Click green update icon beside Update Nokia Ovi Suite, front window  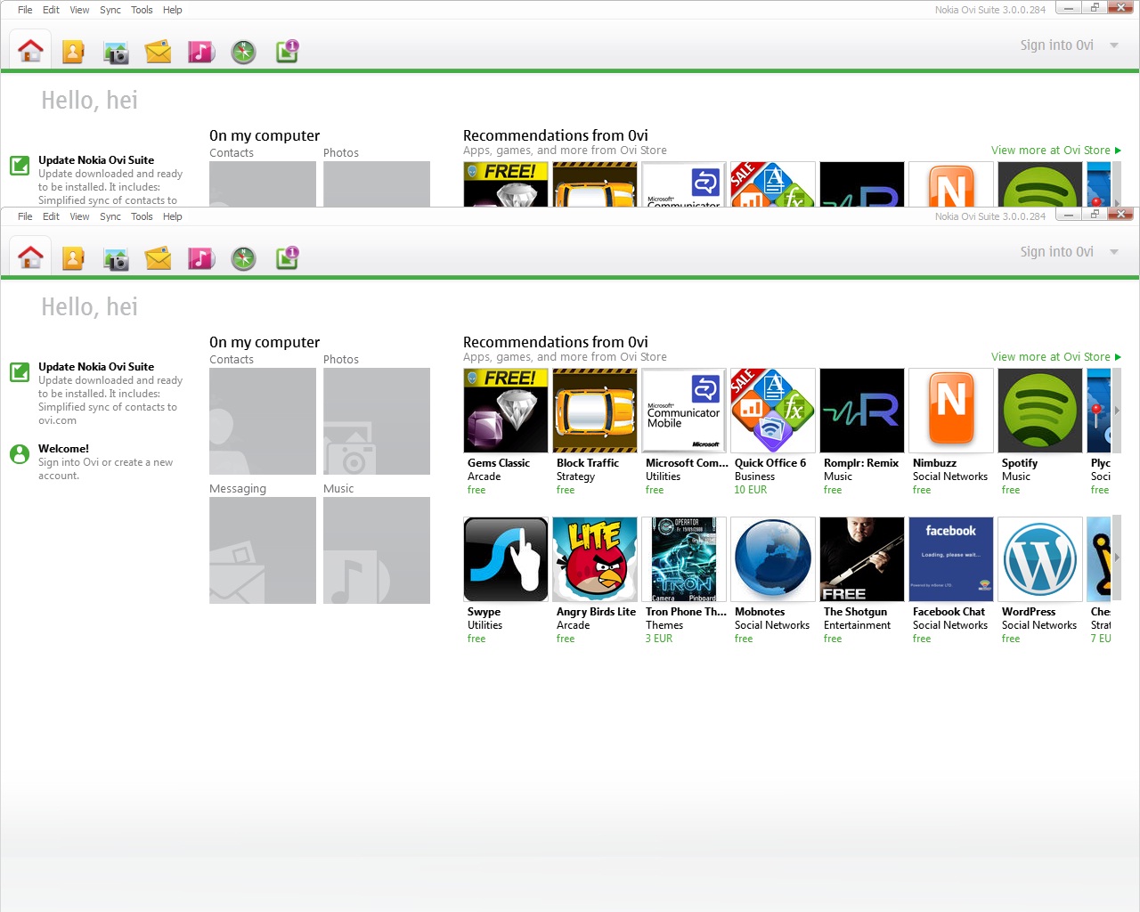pyautogui.click(x=20, y=371)
